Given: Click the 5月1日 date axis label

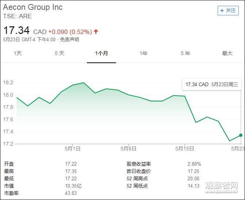Looking at the screenshot, I should click(72, 149).
